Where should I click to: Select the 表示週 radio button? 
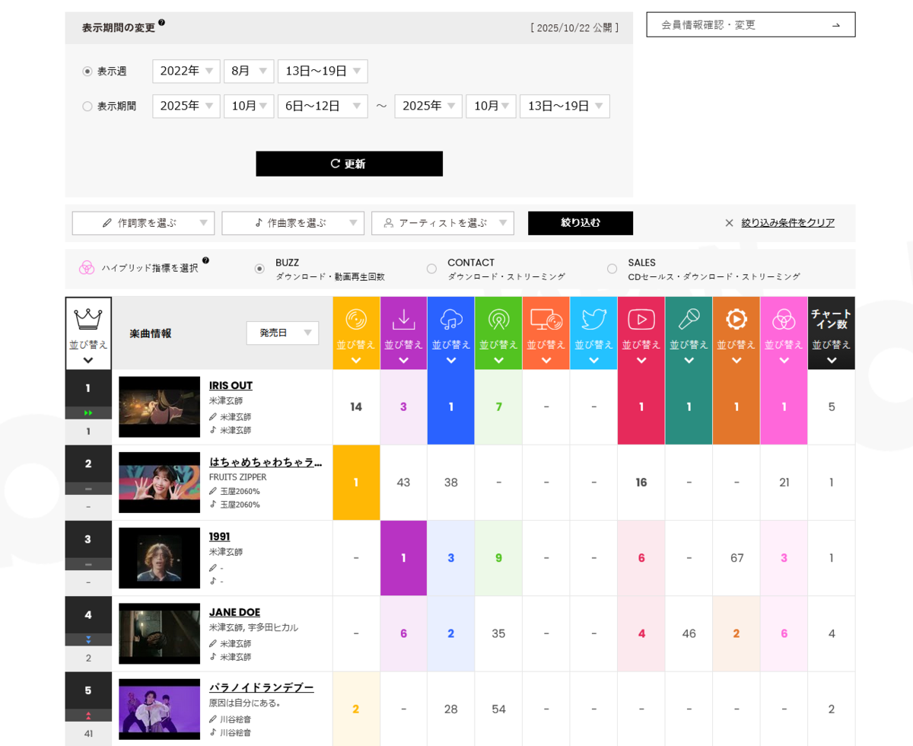point(87,72)
